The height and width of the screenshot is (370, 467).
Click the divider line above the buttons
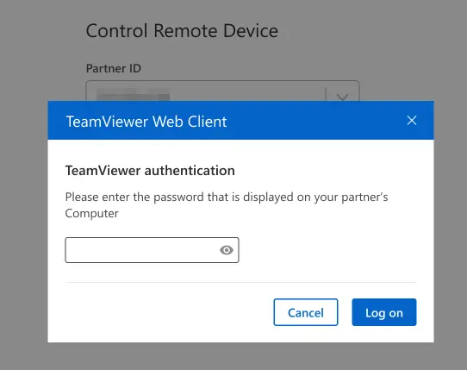240,282
